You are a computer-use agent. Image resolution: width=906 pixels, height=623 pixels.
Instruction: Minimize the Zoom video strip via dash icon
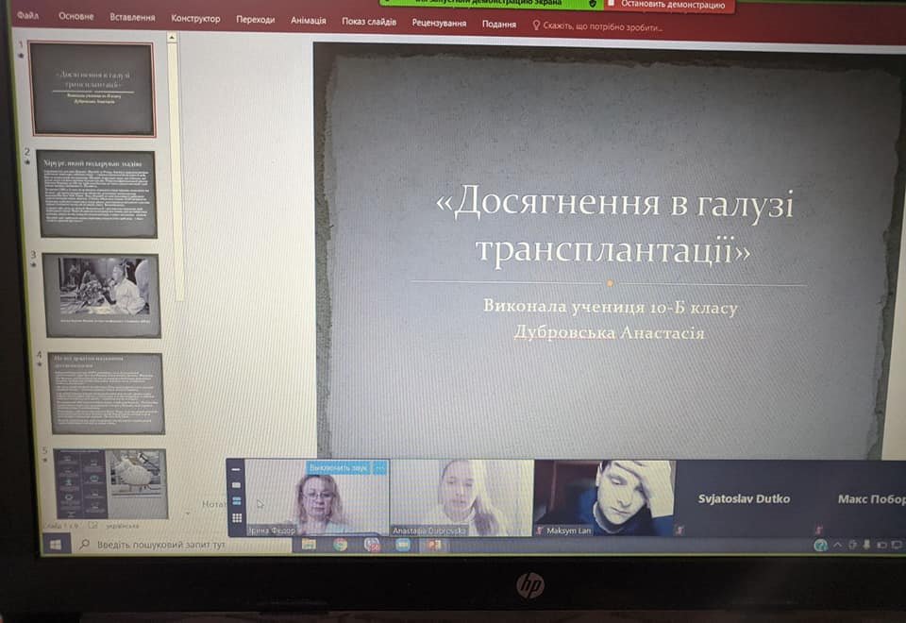(235, 470)
